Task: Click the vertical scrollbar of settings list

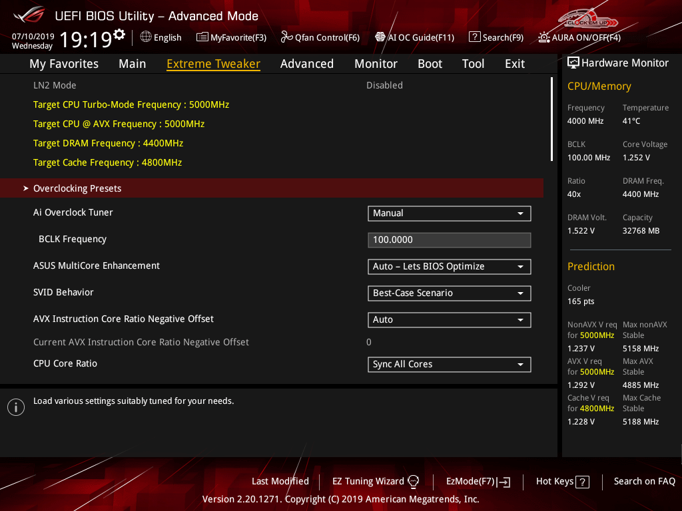Action: point(551,120)
